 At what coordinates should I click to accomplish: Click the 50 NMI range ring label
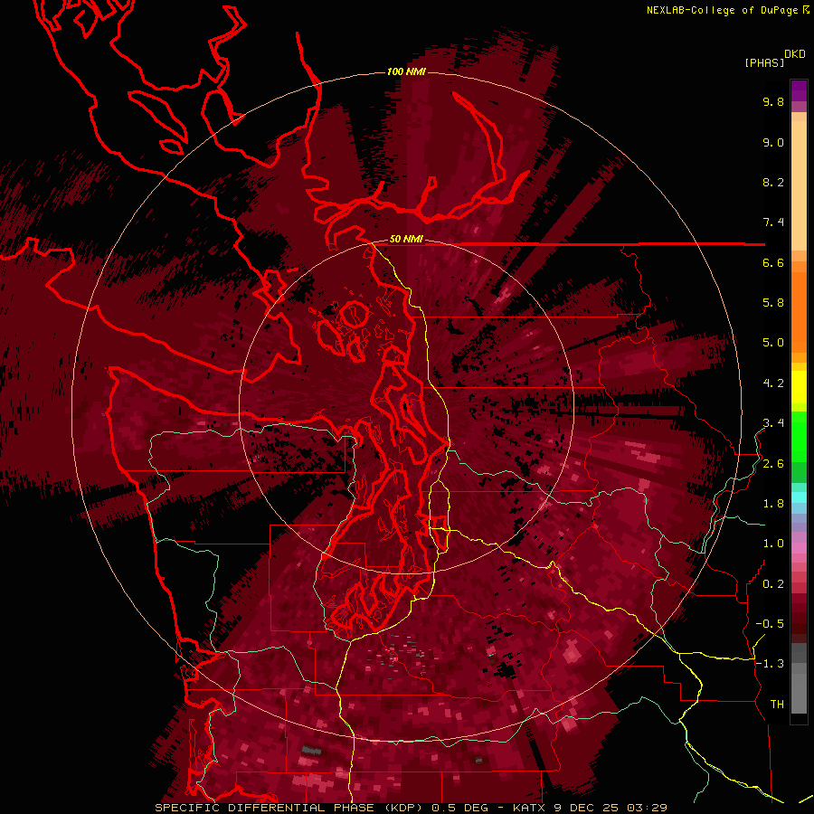point(406,240)
